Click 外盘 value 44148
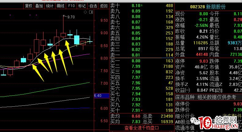Screen dimensions: 242x132 coord(202,54)
